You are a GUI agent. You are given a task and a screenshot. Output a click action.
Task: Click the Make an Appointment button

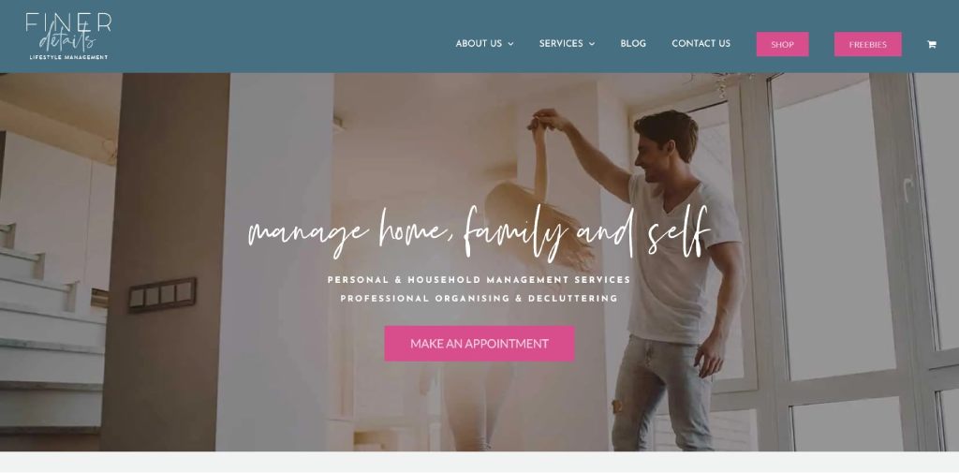479,344
